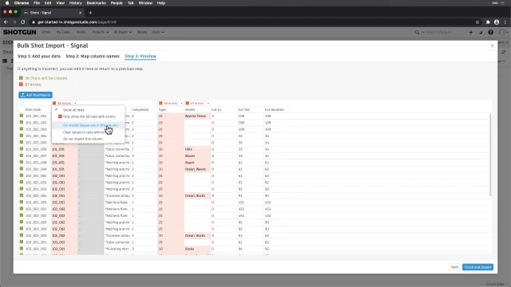Click the Type column header
This screenshot has width=511, height=287.
pyautogui.click(x=162, y=110)
